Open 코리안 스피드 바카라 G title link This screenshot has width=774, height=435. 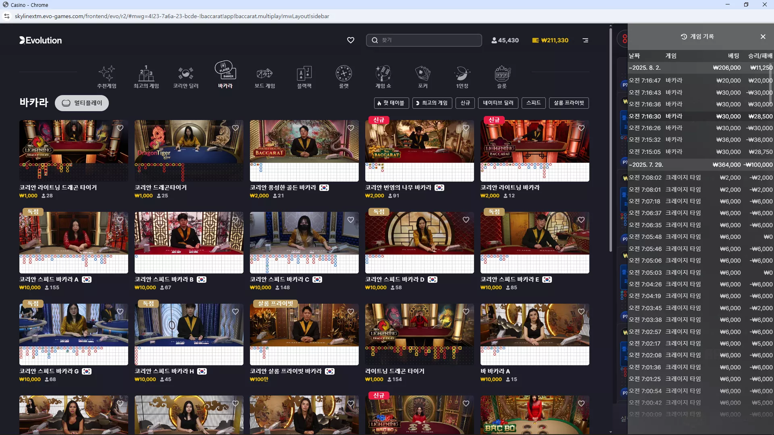49,371
